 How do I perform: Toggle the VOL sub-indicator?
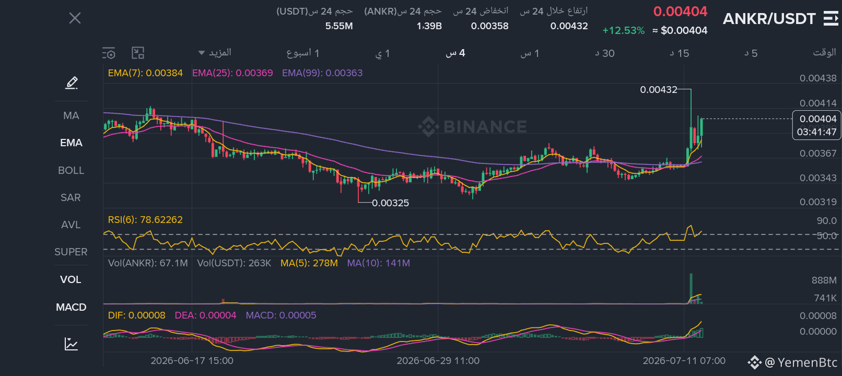click(x=71, y=279)
